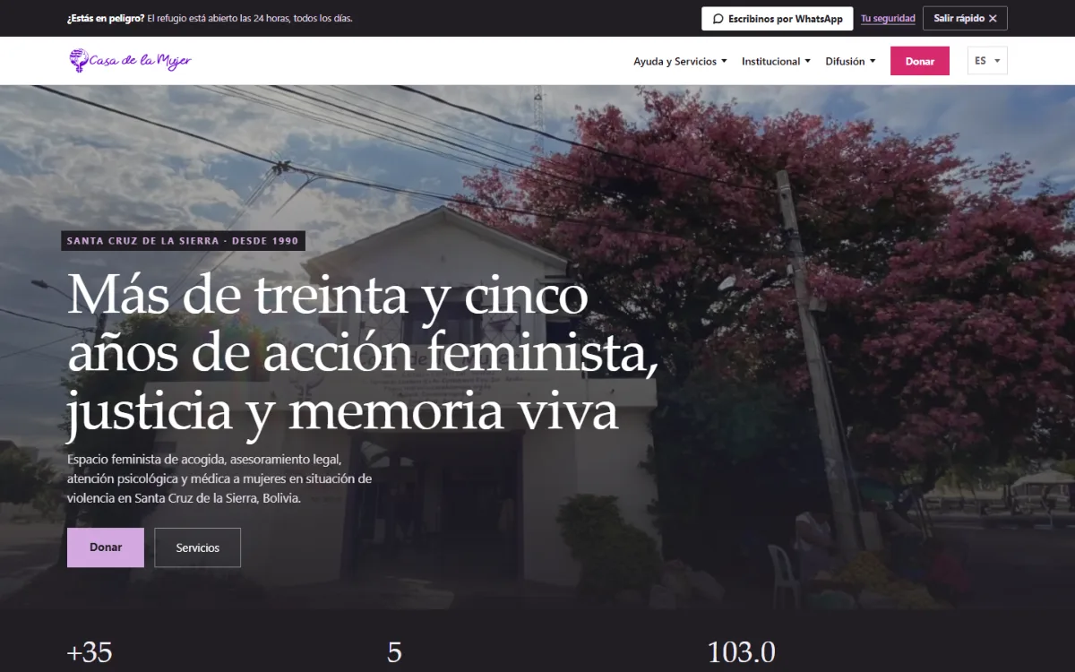Viewport: 1075px width, 672px height.
Task: Click the lilac Donar button in hero
Action: pos(106,547)
